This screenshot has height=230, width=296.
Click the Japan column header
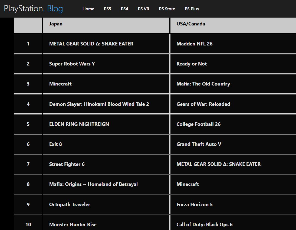click(x=106, y=25)
